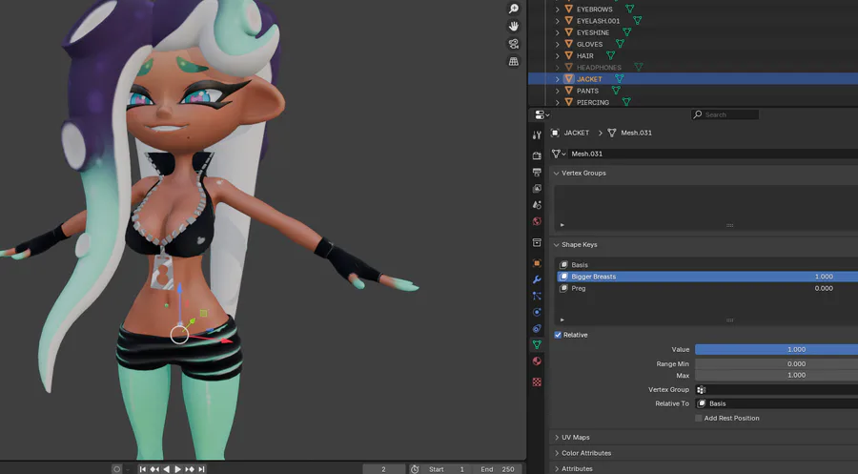The width and height of the screenshot is (858, 474).
Task: Open the Object properties tab
Action: tap(537, 263)
